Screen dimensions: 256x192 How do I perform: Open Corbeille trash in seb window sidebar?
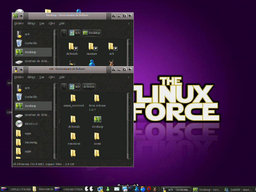click(33, 97)
